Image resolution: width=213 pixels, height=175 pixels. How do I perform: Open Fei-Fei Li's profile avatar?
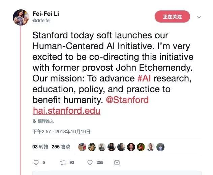(x=21, y=17)
